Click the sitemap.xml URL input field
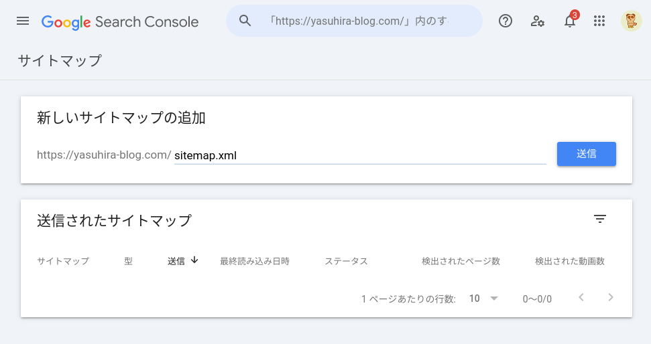651x344 pixels. click(359, 155)
